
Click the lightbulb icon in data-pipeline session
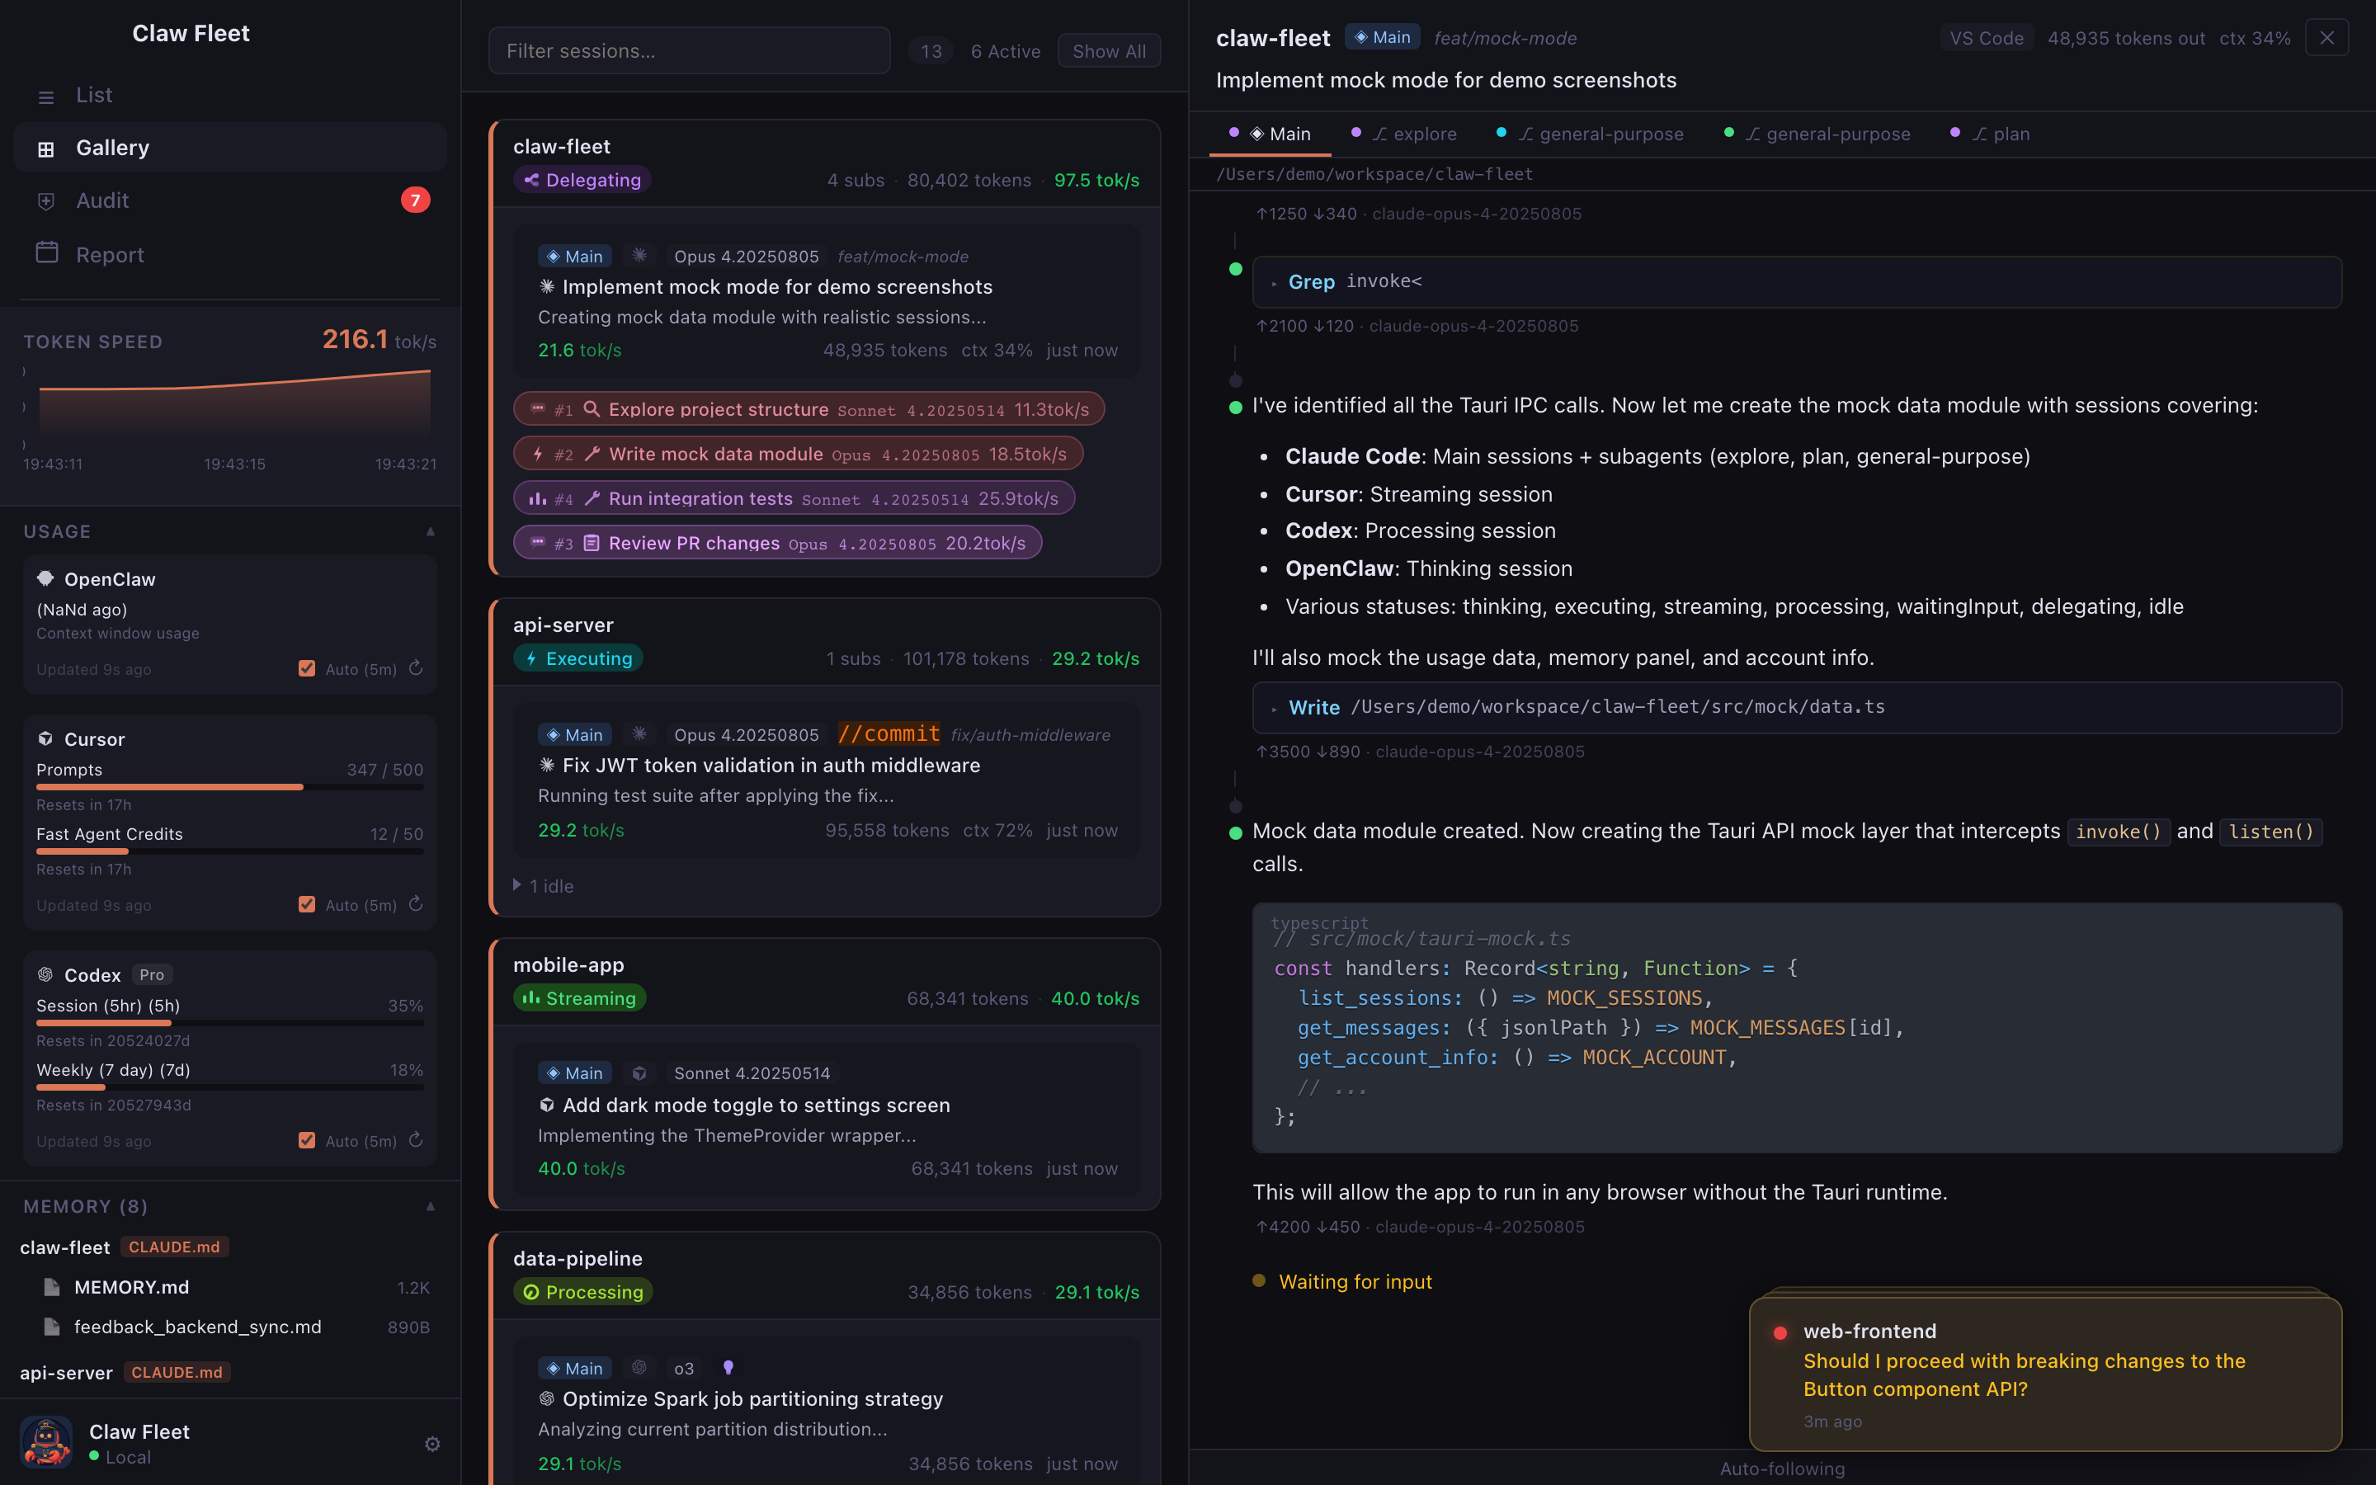(x=728, y=1367)
